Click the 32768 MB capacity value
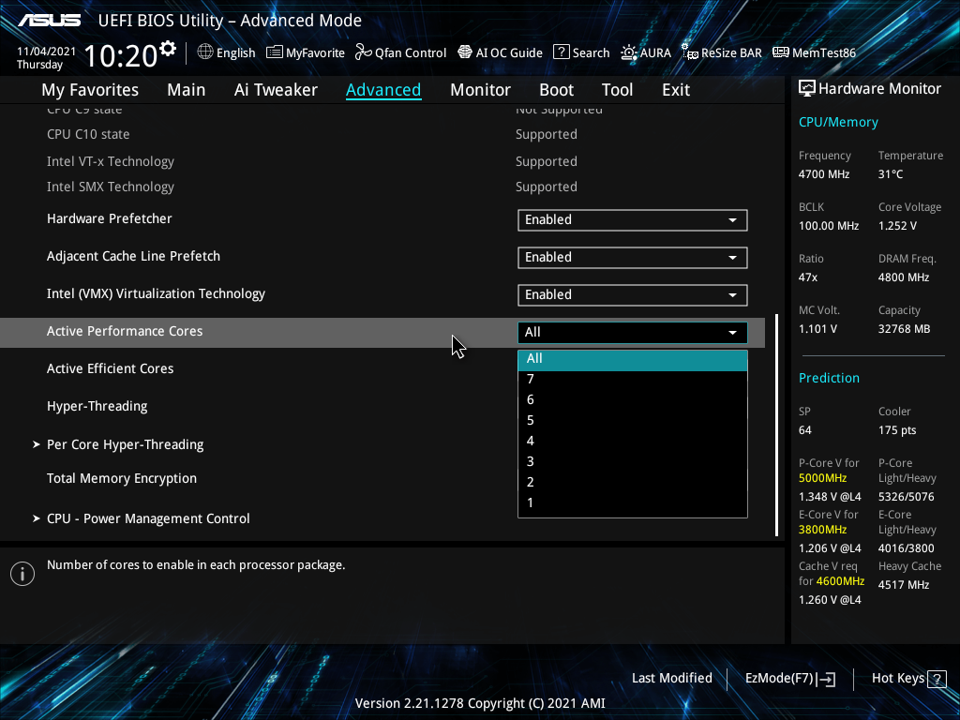The height and width of the screenshot is (720, 960). click(904, 329)
